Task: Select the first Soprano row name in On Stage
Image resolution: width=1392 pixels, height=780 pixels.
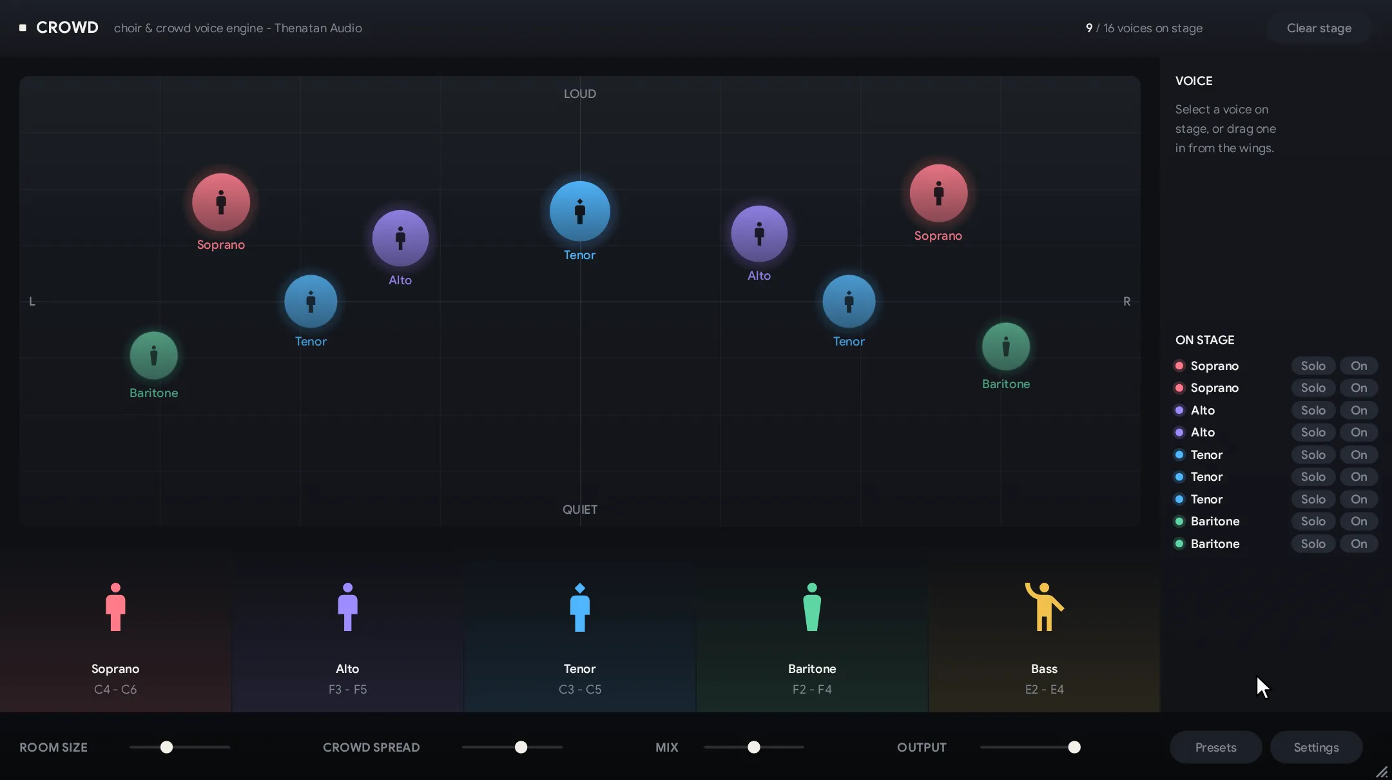Action: point(1214,366)
